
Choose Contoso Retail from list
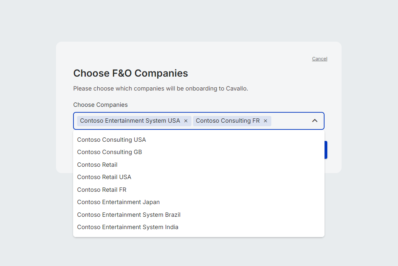tap(97, 165)
